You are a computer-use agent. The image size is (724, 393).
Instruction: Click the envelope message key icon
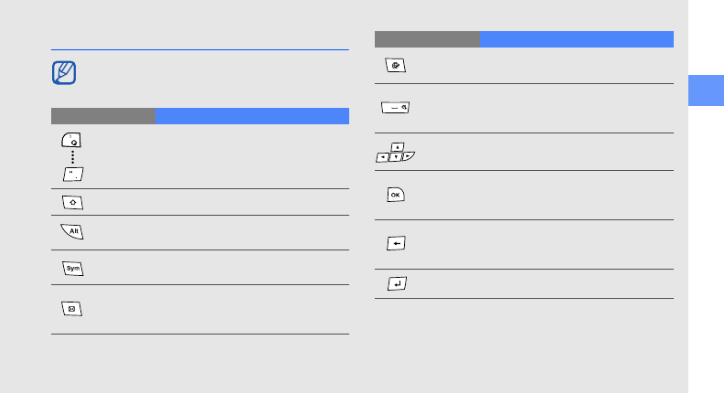71,309
